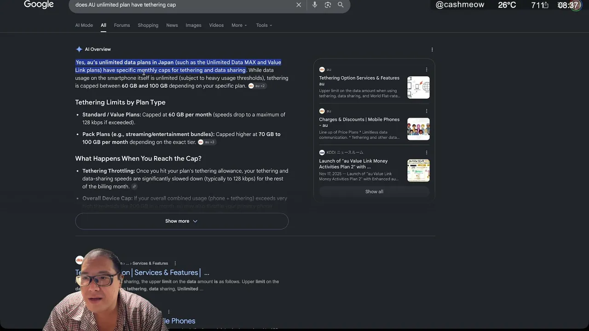Switch to the Videos tab
Image resolution: width=589 pixels, height=331 pixels.
coord(216,25)
